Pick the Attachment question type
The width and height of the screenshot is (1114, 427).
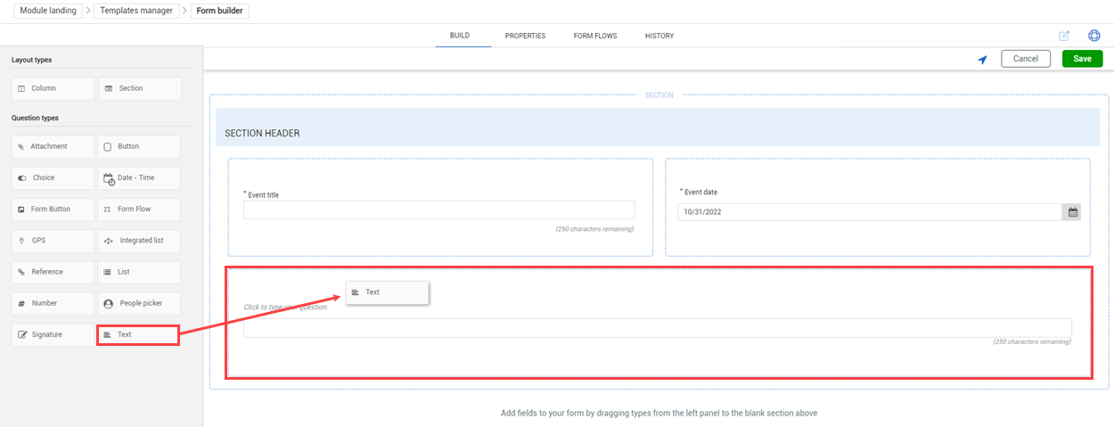53,146
